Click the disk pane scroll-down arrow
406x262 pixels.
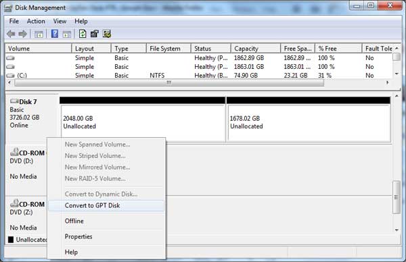397,230
